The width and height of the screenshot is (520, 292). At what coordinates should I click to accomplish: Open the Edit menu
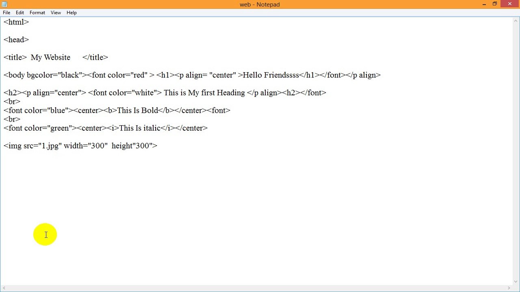[x=20, y=13]
